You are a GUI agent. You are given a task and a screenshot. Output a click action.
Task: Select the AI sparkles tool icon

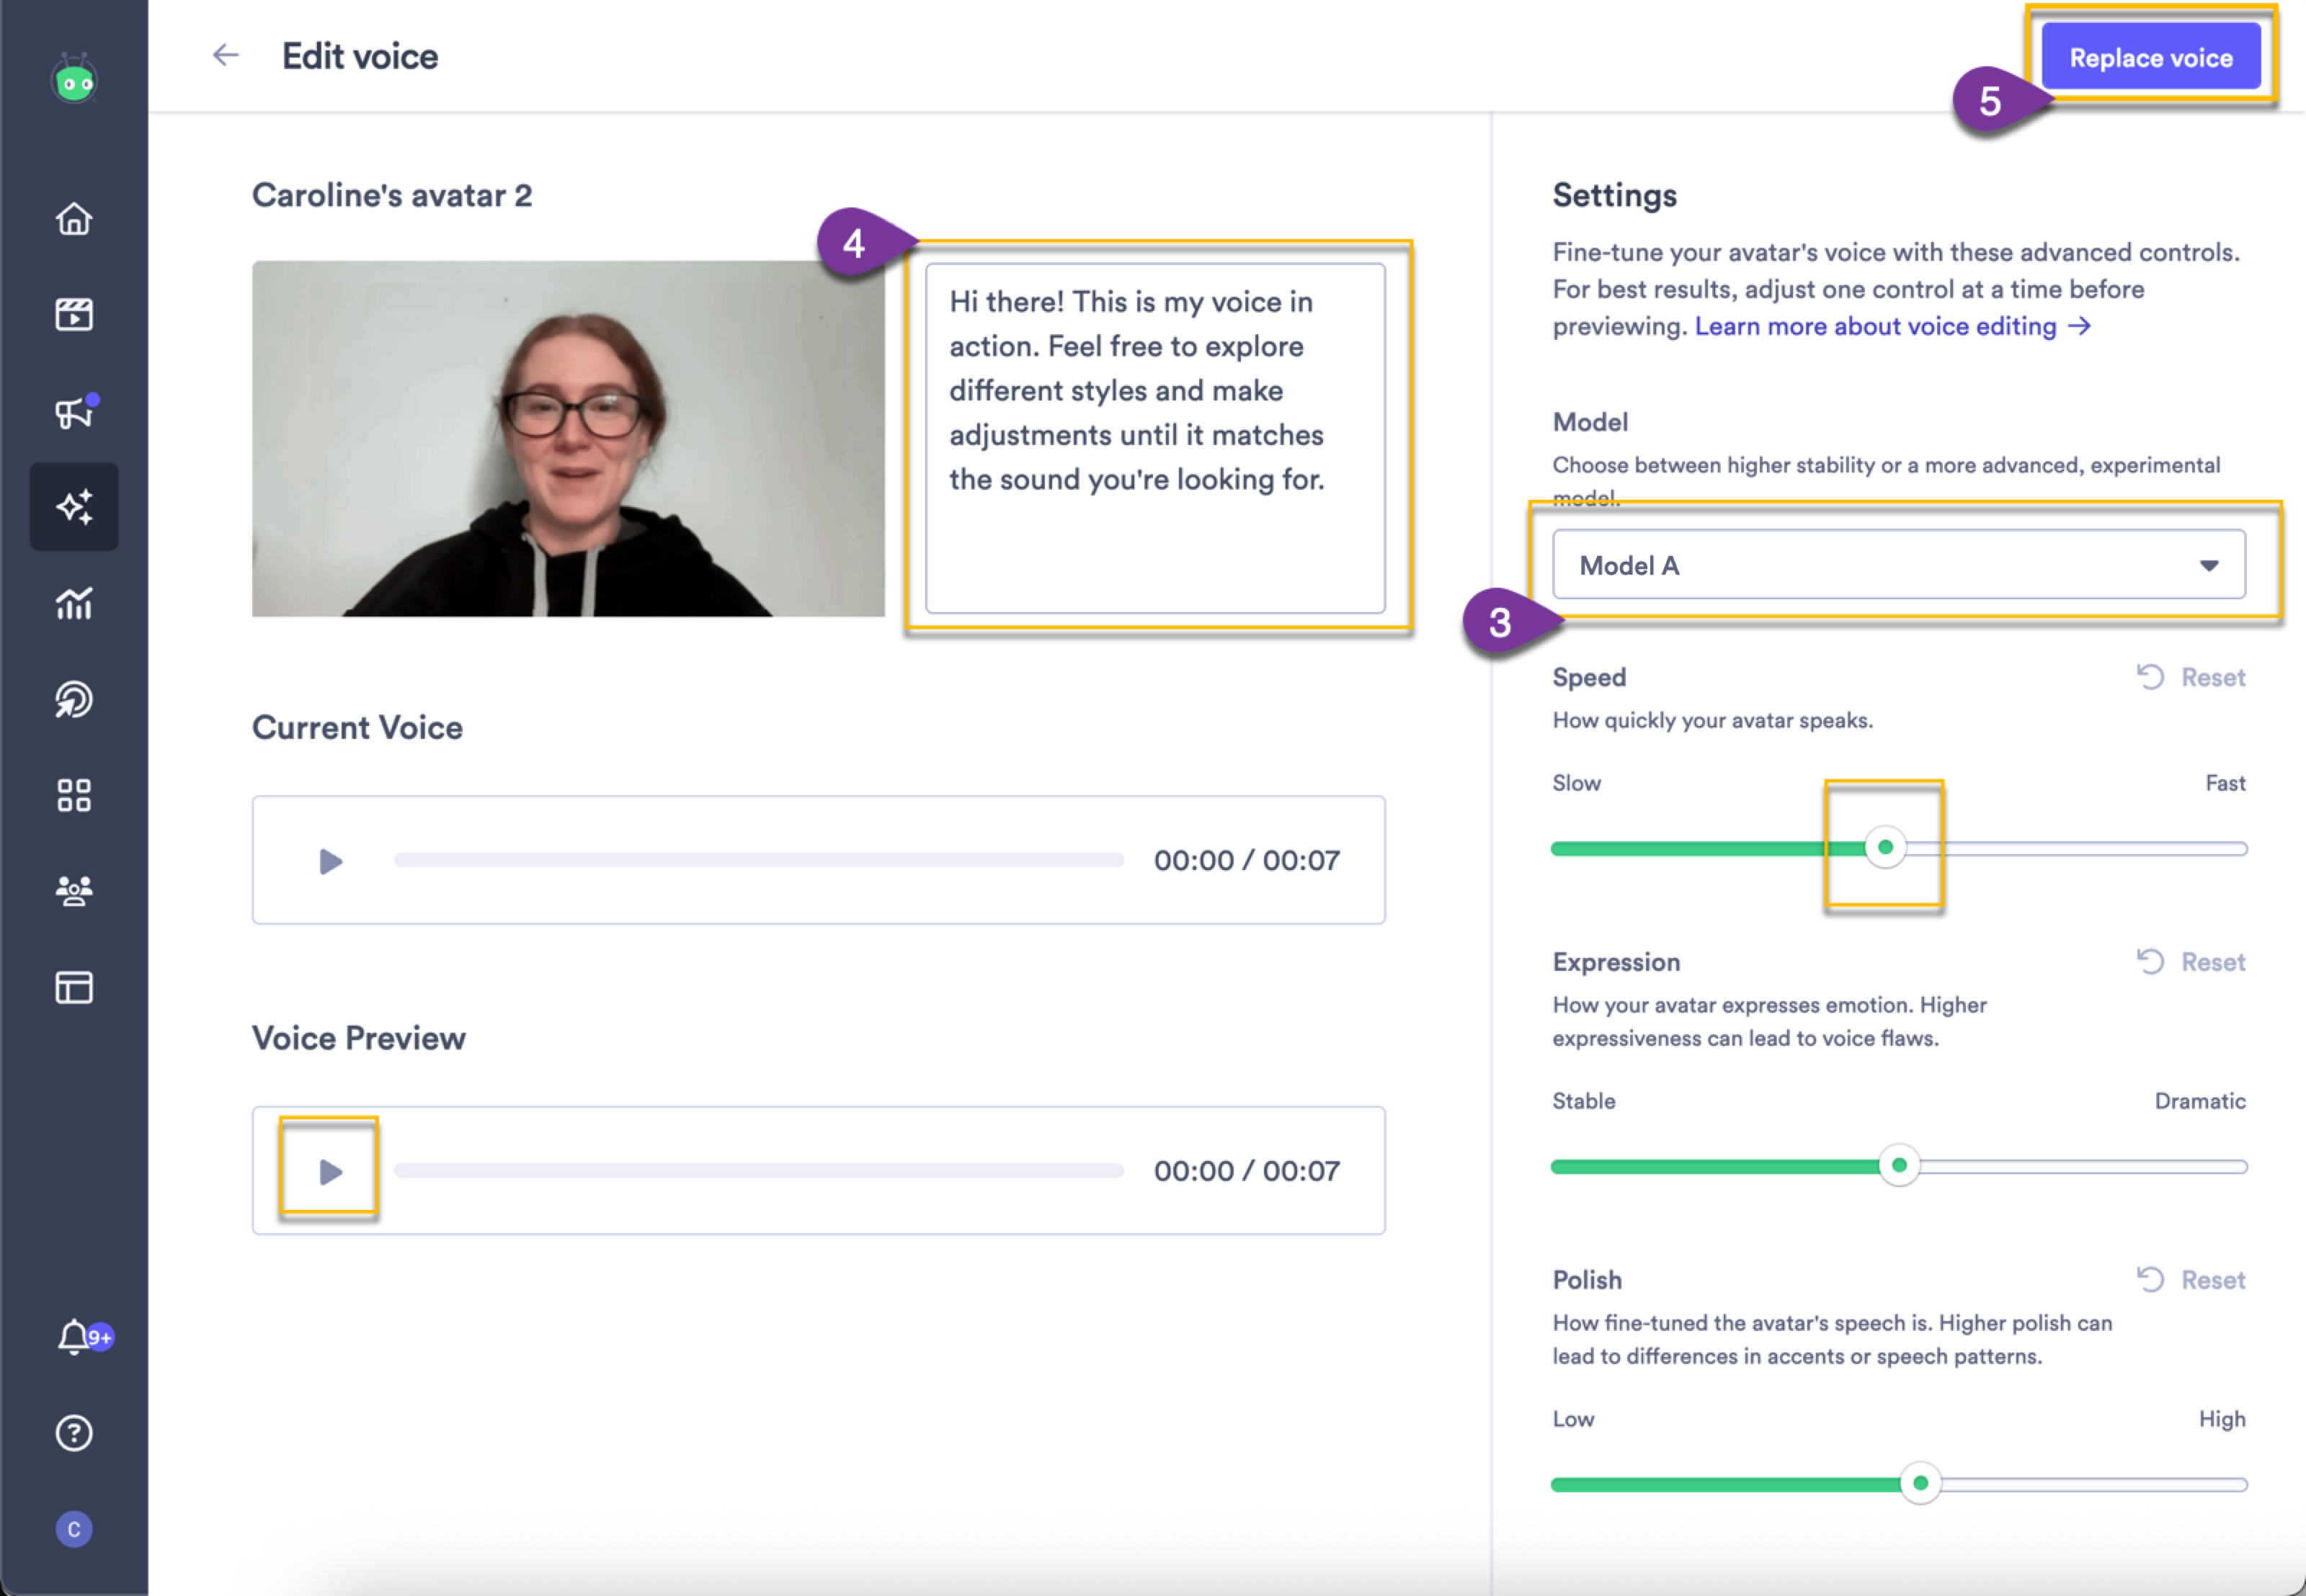pos(74,507)
